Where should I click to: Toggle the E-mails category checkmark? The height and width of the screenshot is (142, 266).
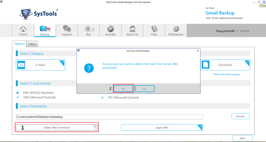[x=62, y=62]
